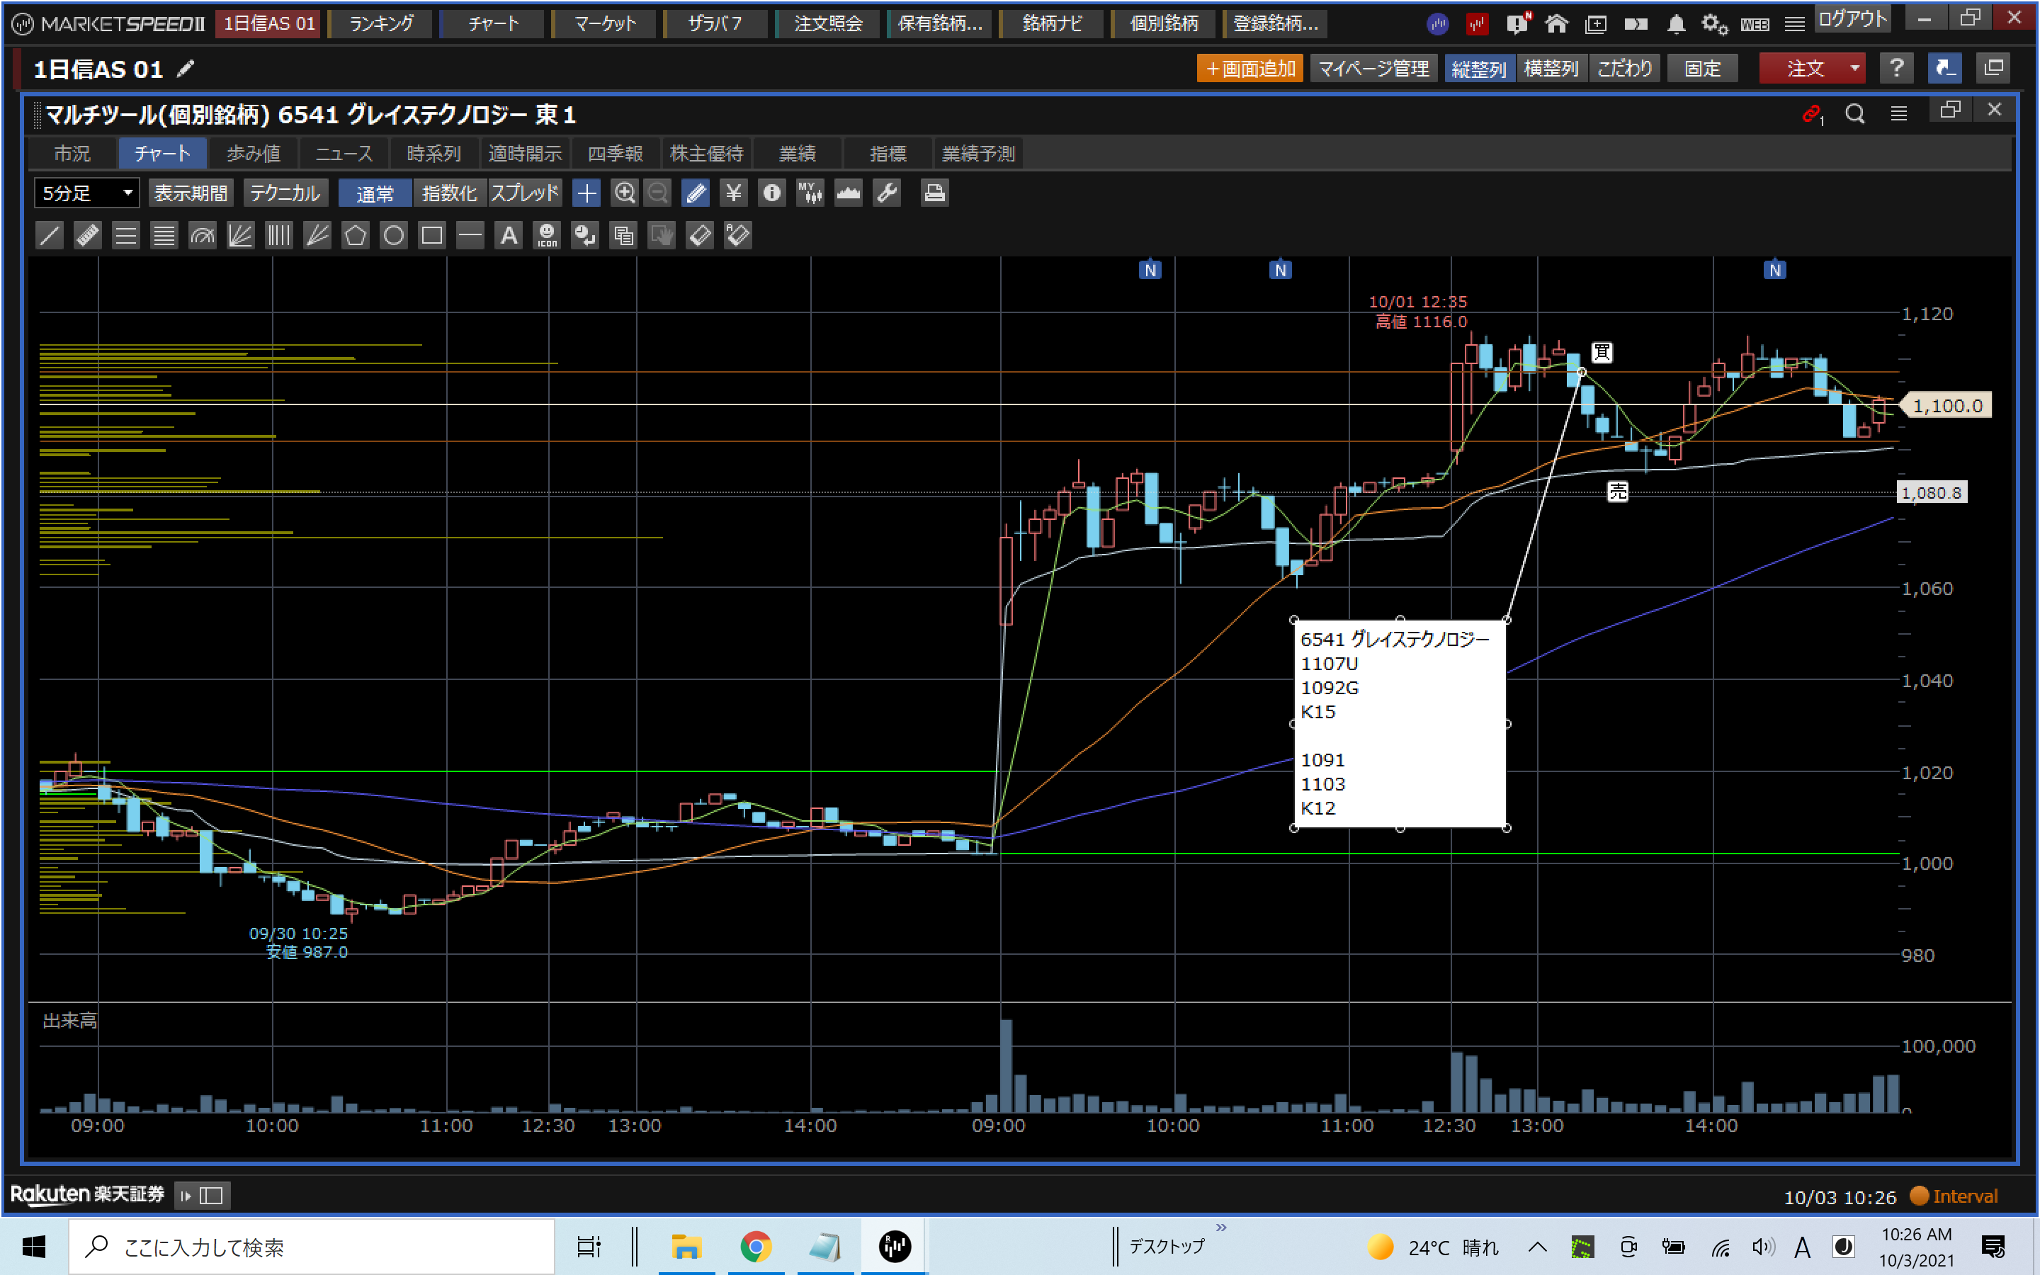Click the yen price display icon
This screenshot has width=2040, height=1275.
(733, 193)
